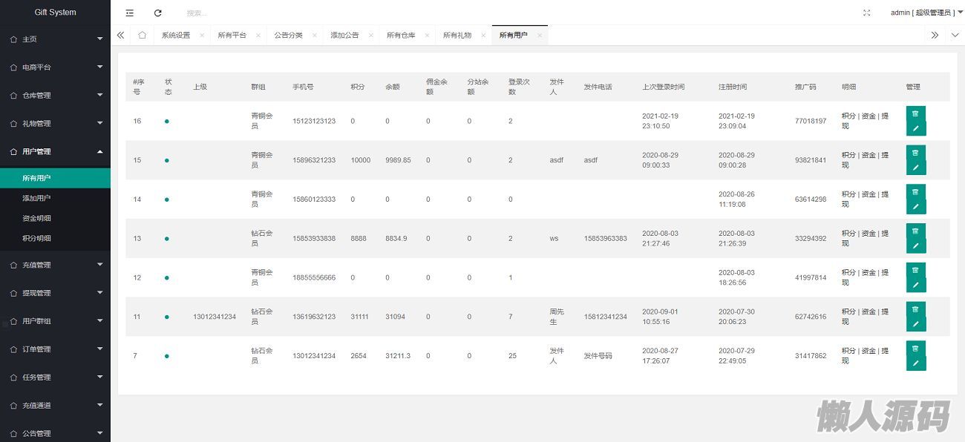Viewport: 965px width, 442px height.
Task: Delete user number 13 with trash icon
Action: coord(915,231)
